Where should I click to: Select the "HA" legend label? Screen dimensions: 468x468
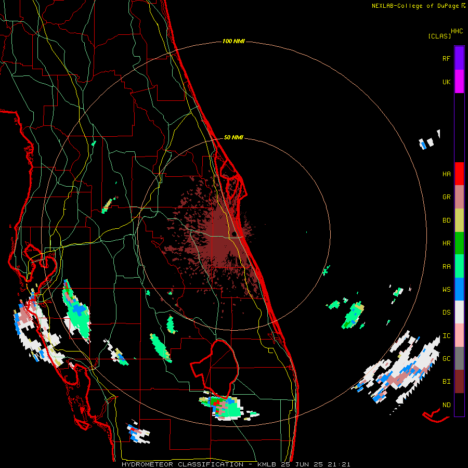pyautogui.click(x=446, y=174)
